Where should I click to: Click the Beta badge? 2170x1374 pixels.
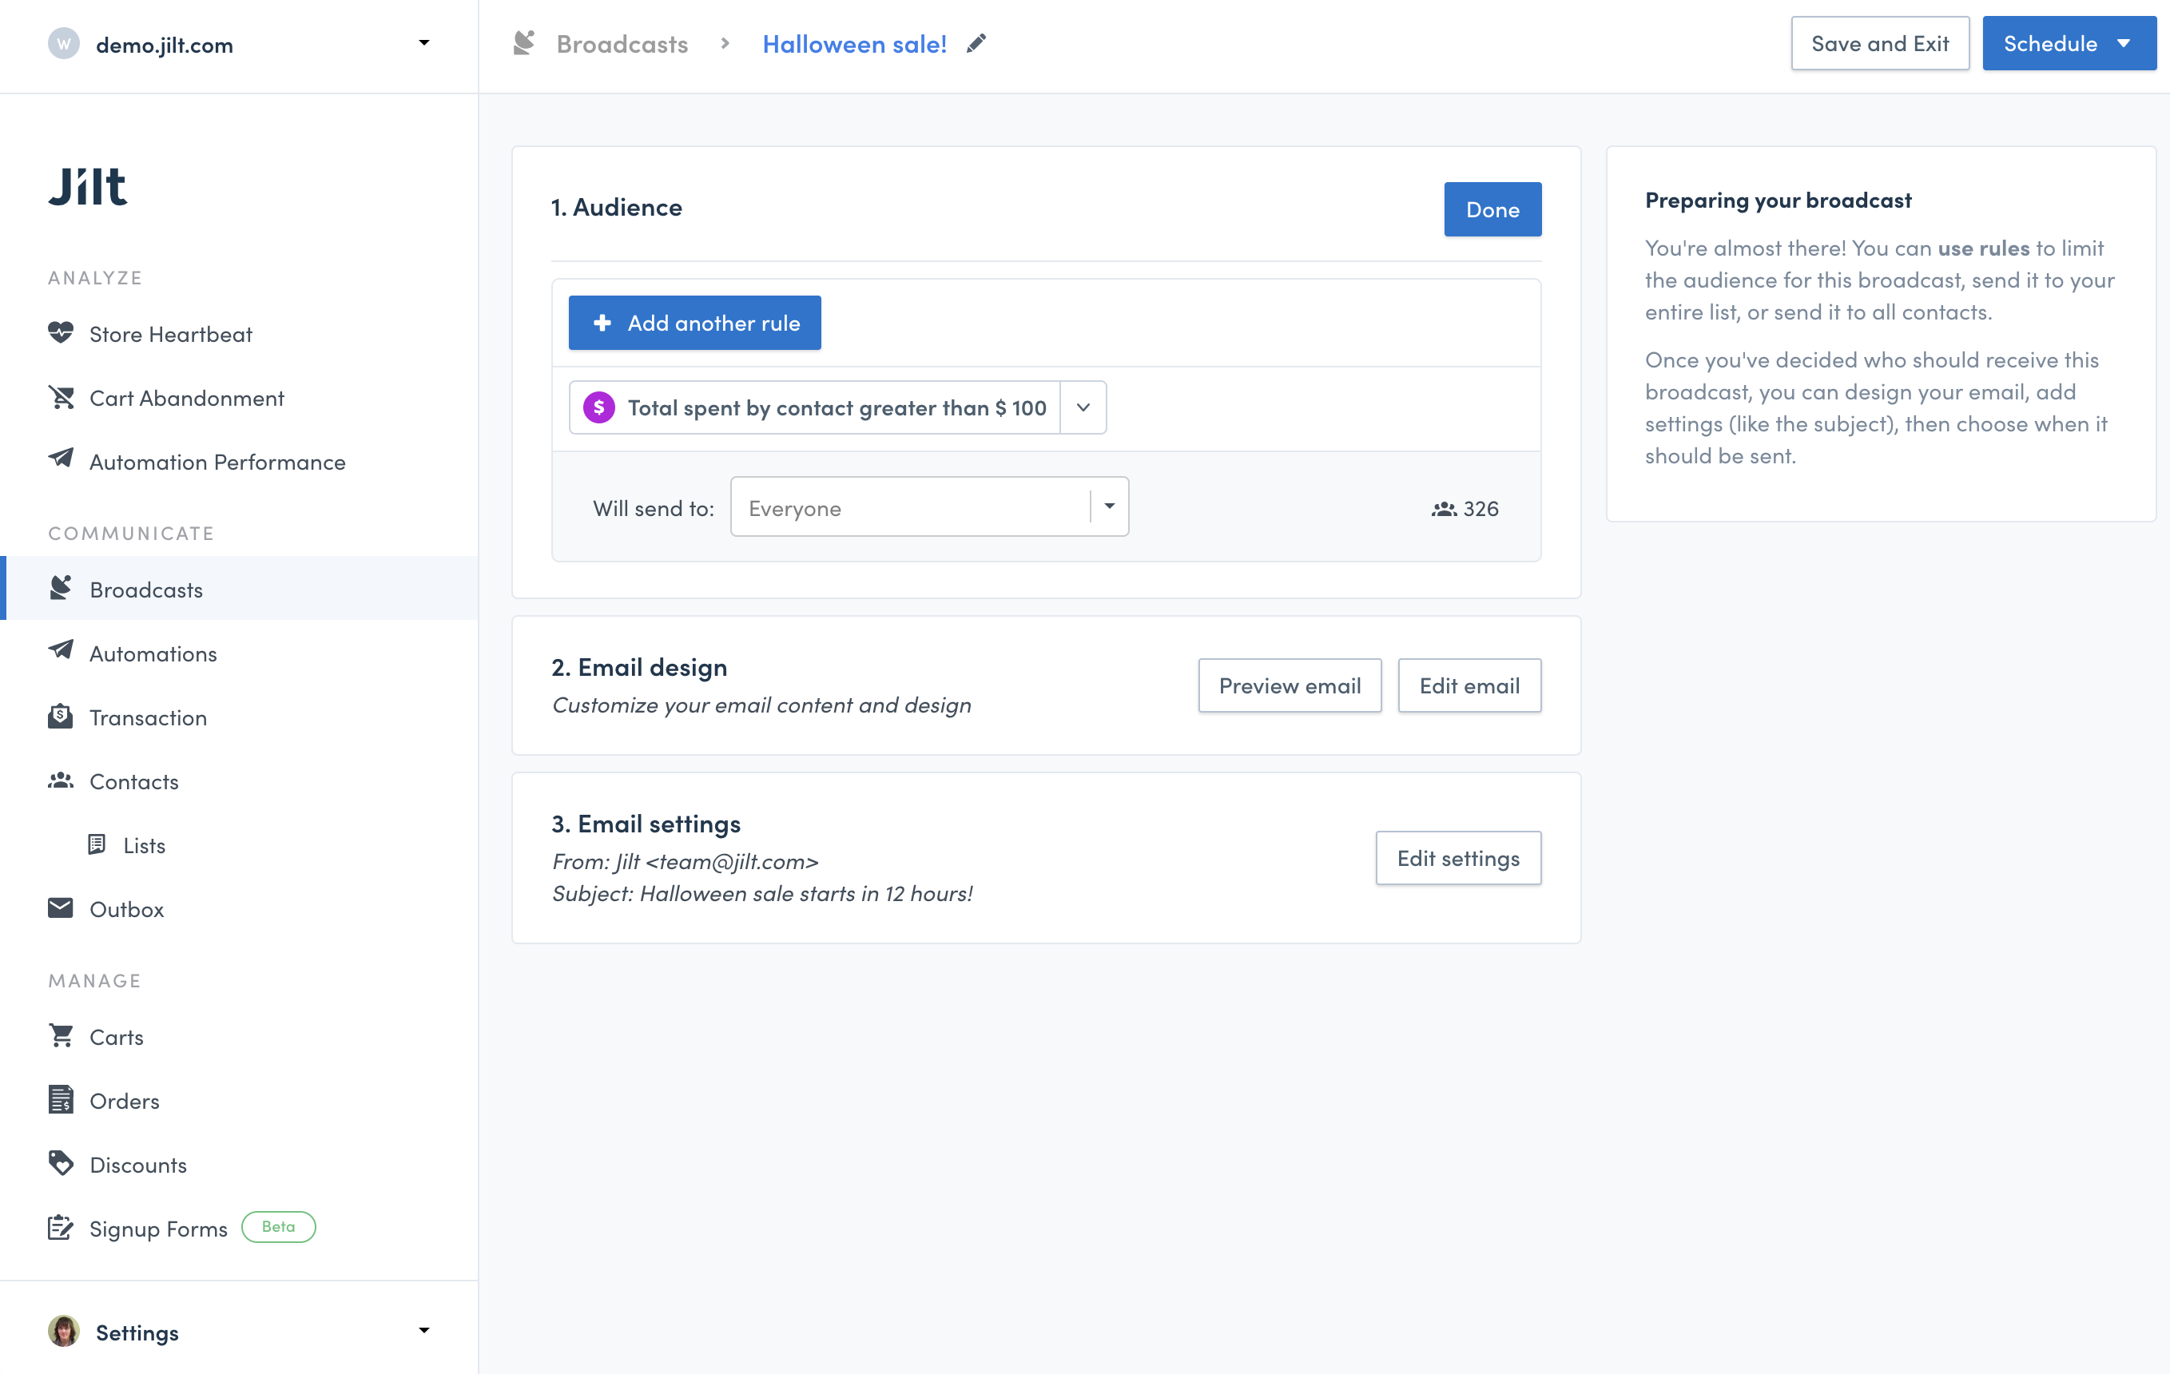pos(279,1227)
